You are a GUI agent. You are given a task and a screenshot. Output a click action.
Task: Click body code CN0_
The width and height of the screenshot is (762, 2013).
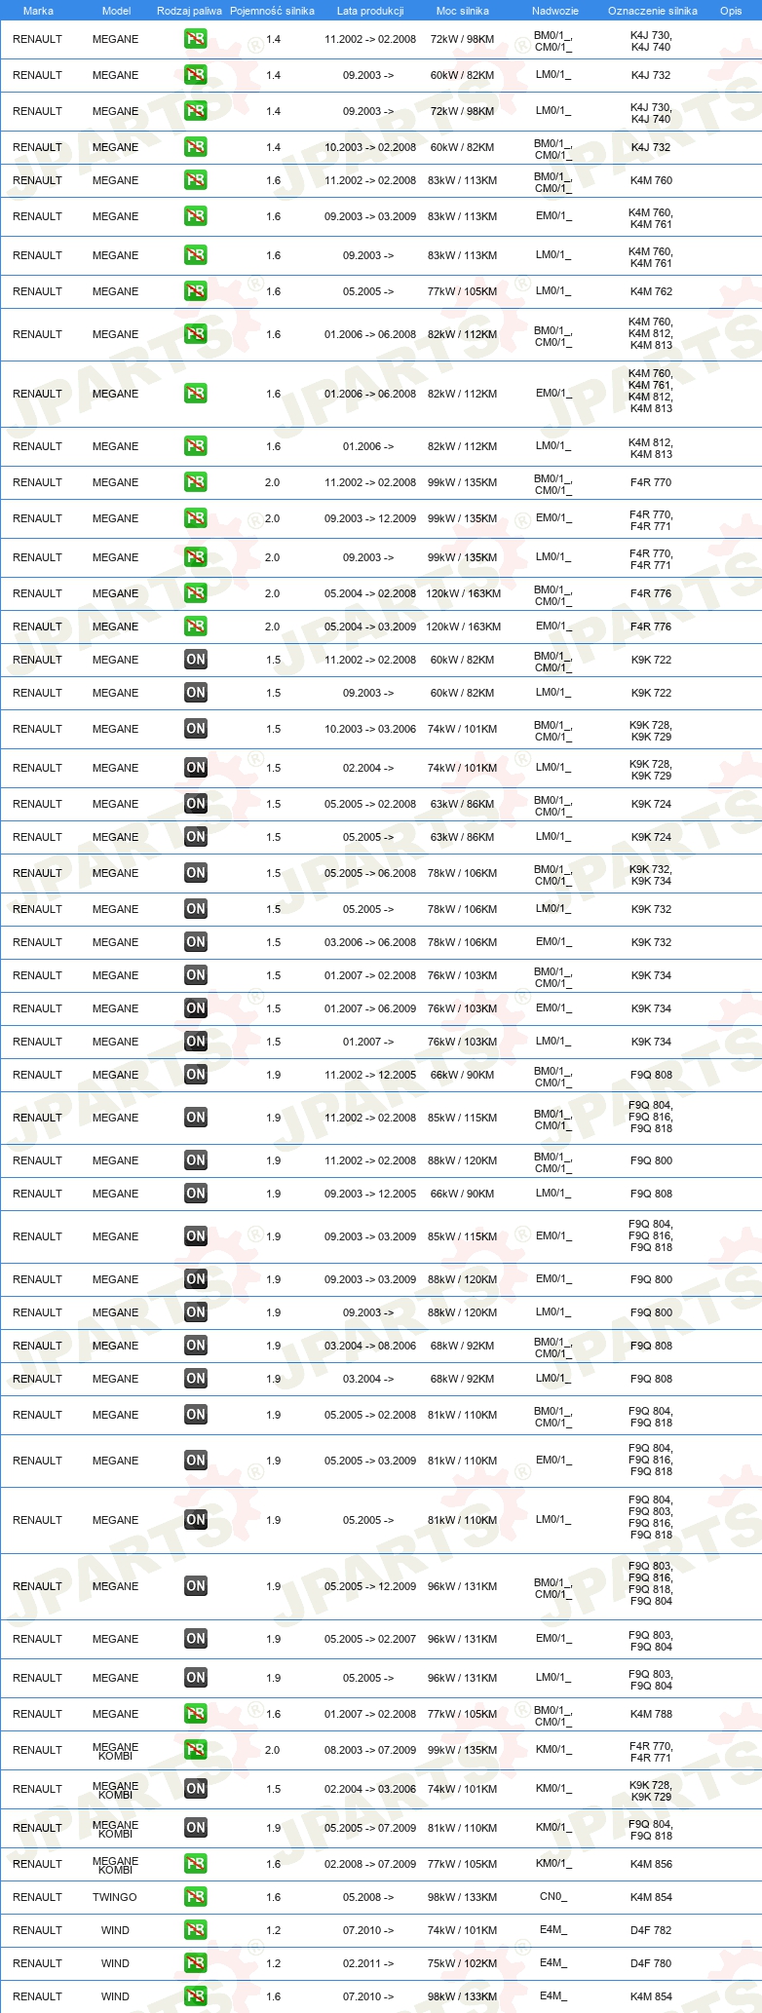click(x=553, y=1896)
